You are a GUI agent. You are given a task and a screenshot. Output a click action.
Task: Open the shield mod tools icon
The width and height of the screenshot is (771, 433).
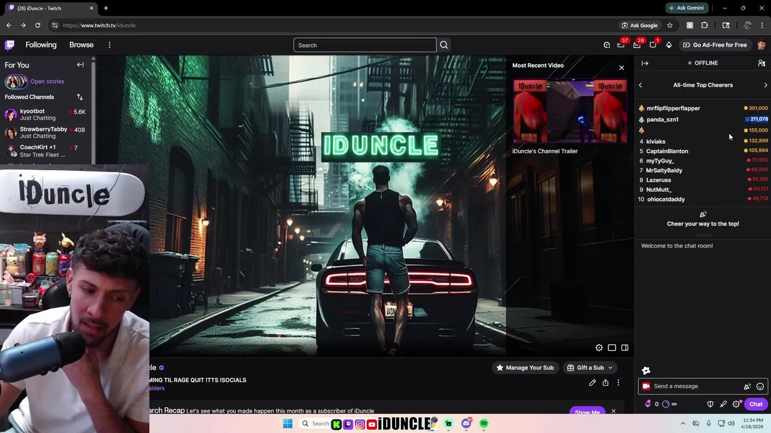point(710,404)
